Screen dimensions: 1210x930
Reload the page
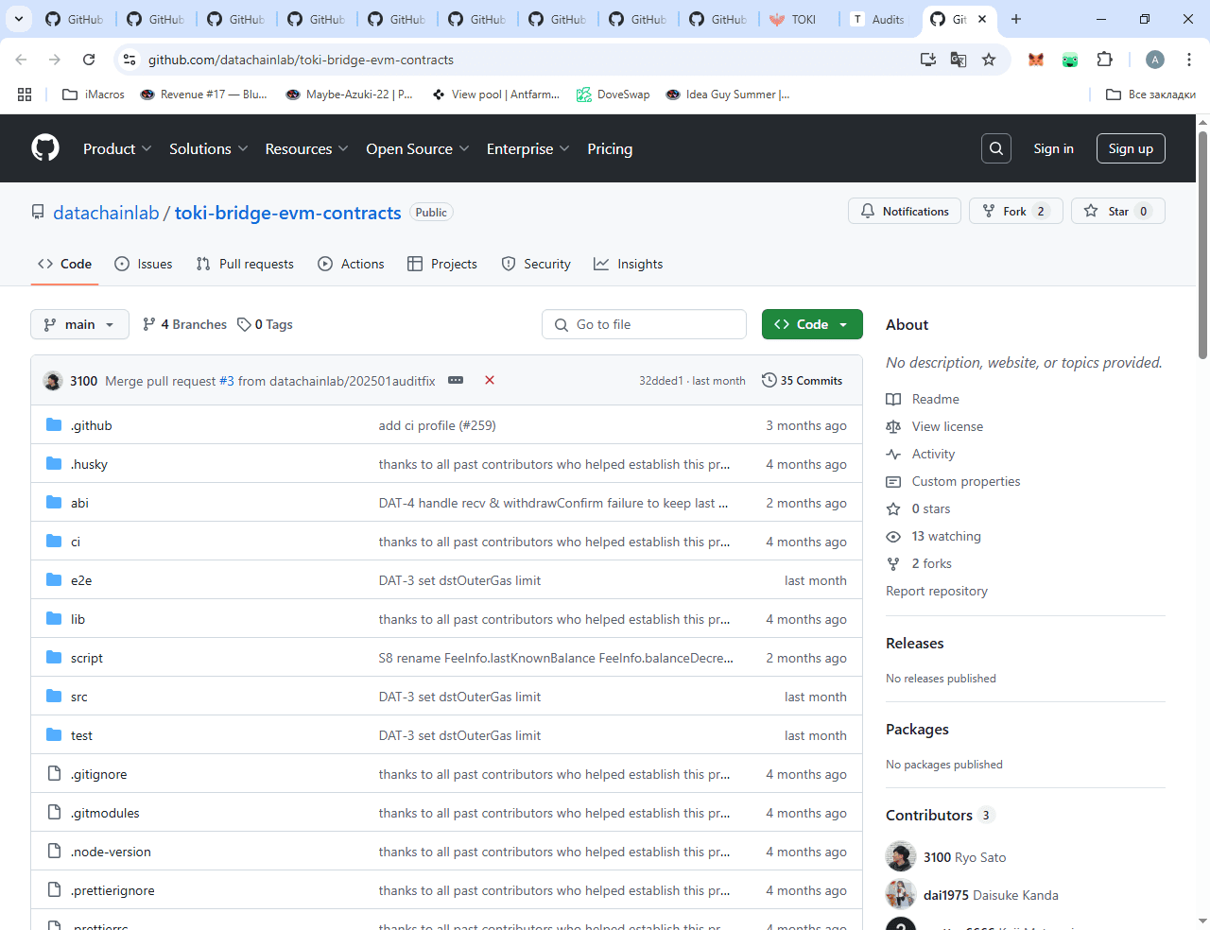point(89,60)
